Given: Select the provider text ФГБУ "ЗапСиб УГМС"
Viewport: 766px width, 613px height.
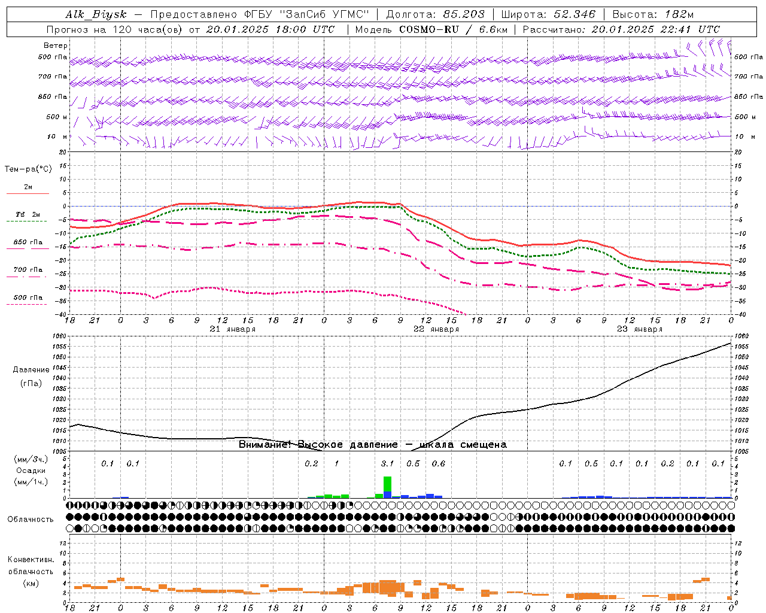Looking at the screenshot, I should pyautogui.click(x=306, y=15).
